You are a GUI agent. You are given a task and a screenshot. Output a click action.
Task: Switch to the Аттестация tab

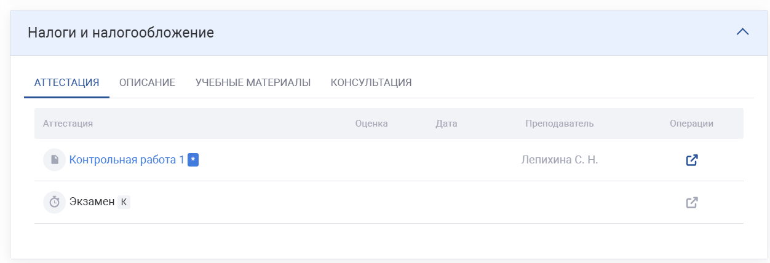coord(66,82)
